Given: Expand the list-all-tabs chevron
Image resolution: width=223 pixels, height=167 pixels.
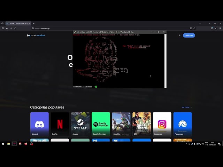Looking at the screenshot, I should 200,23.
